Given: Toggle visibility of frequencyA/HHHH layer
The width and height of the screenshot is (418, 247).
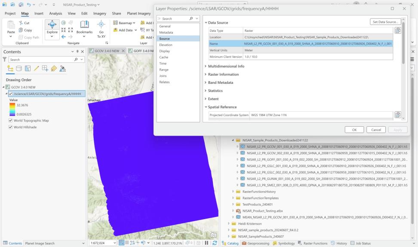Looking at the screenshot, I should pyautogui.click(x=11, y=94).
